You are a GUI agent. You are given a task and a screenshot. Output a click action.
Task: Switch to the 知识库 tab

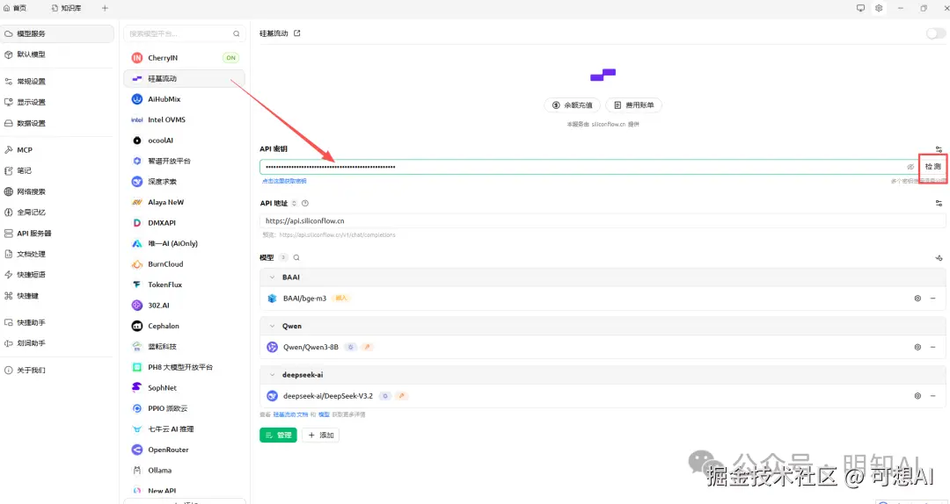point(67,8)
